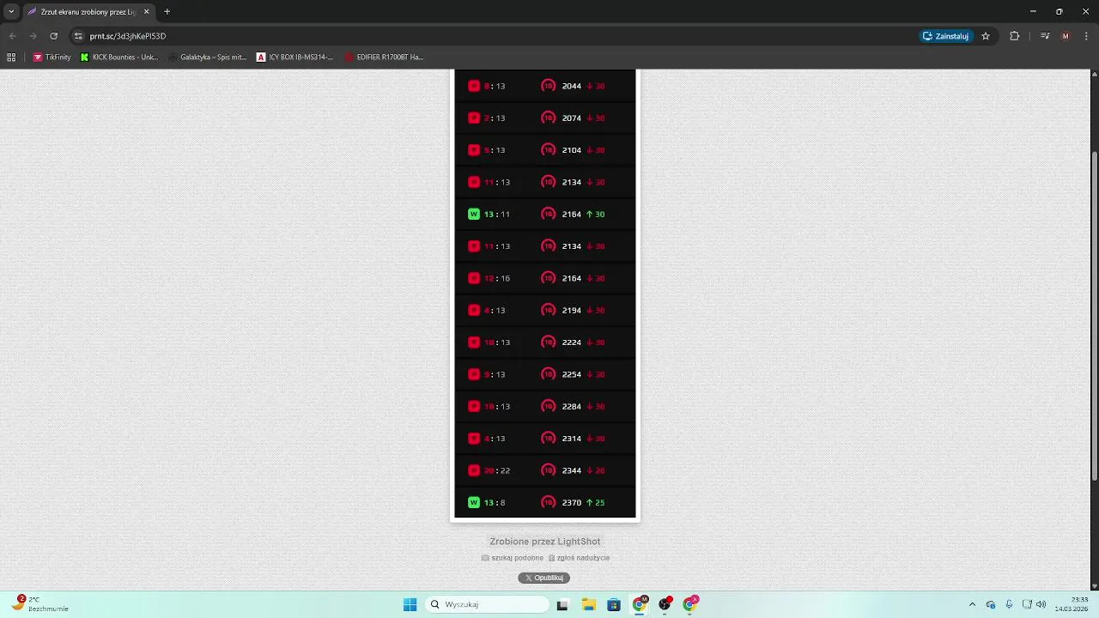Open the weather widget on the taskbar
1099x618 pixels.
coord(41,604)
